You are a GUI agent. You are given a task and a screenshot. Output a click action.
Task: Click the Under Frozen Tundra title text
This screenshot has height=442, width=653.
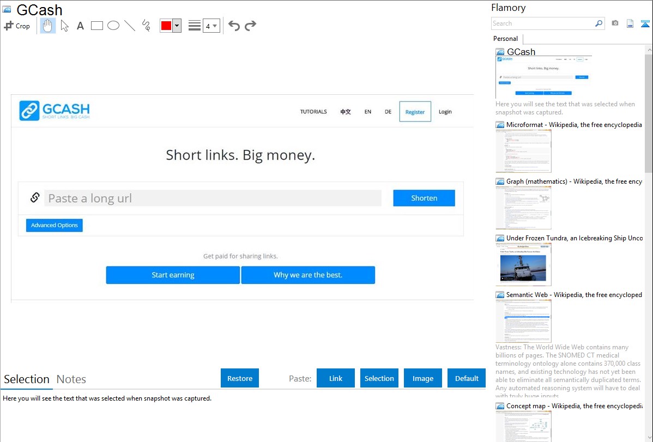(575, 238)
